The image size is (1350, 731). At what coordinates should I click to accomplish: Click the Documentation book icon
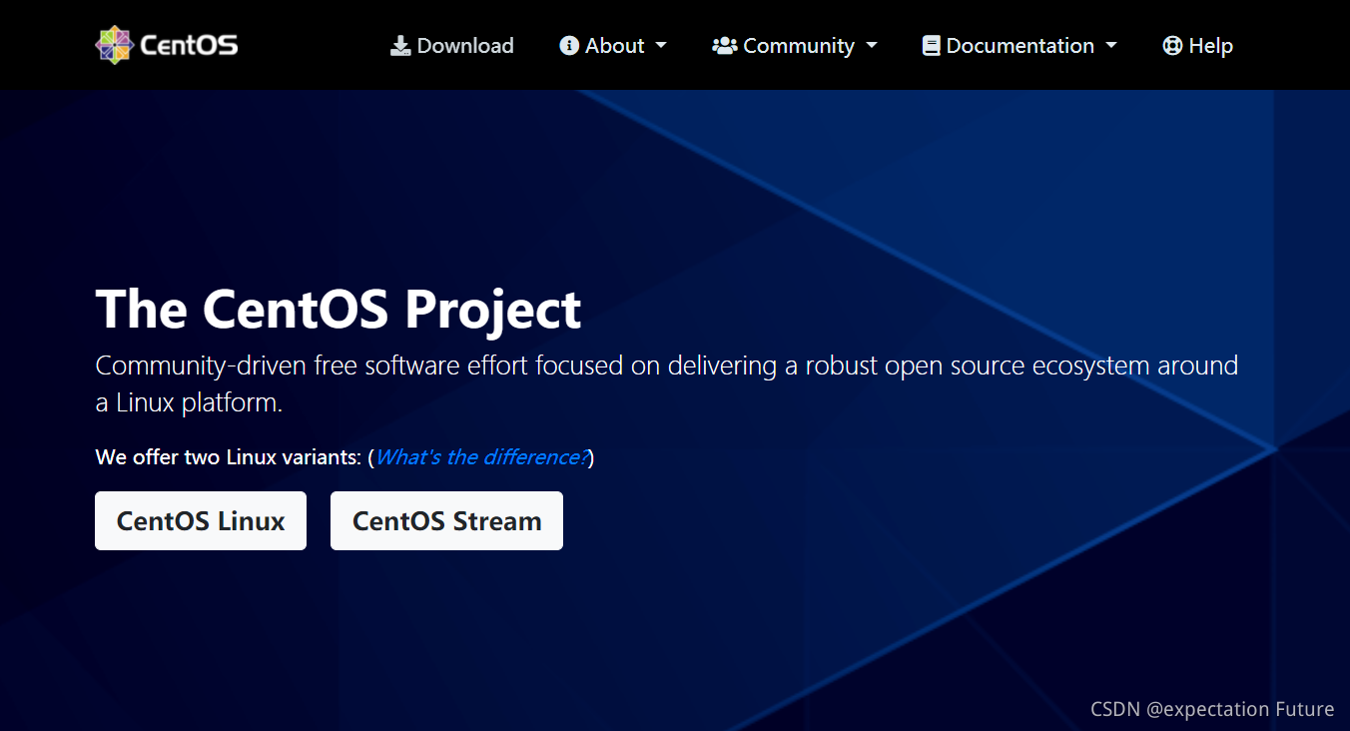pos(932,46)
